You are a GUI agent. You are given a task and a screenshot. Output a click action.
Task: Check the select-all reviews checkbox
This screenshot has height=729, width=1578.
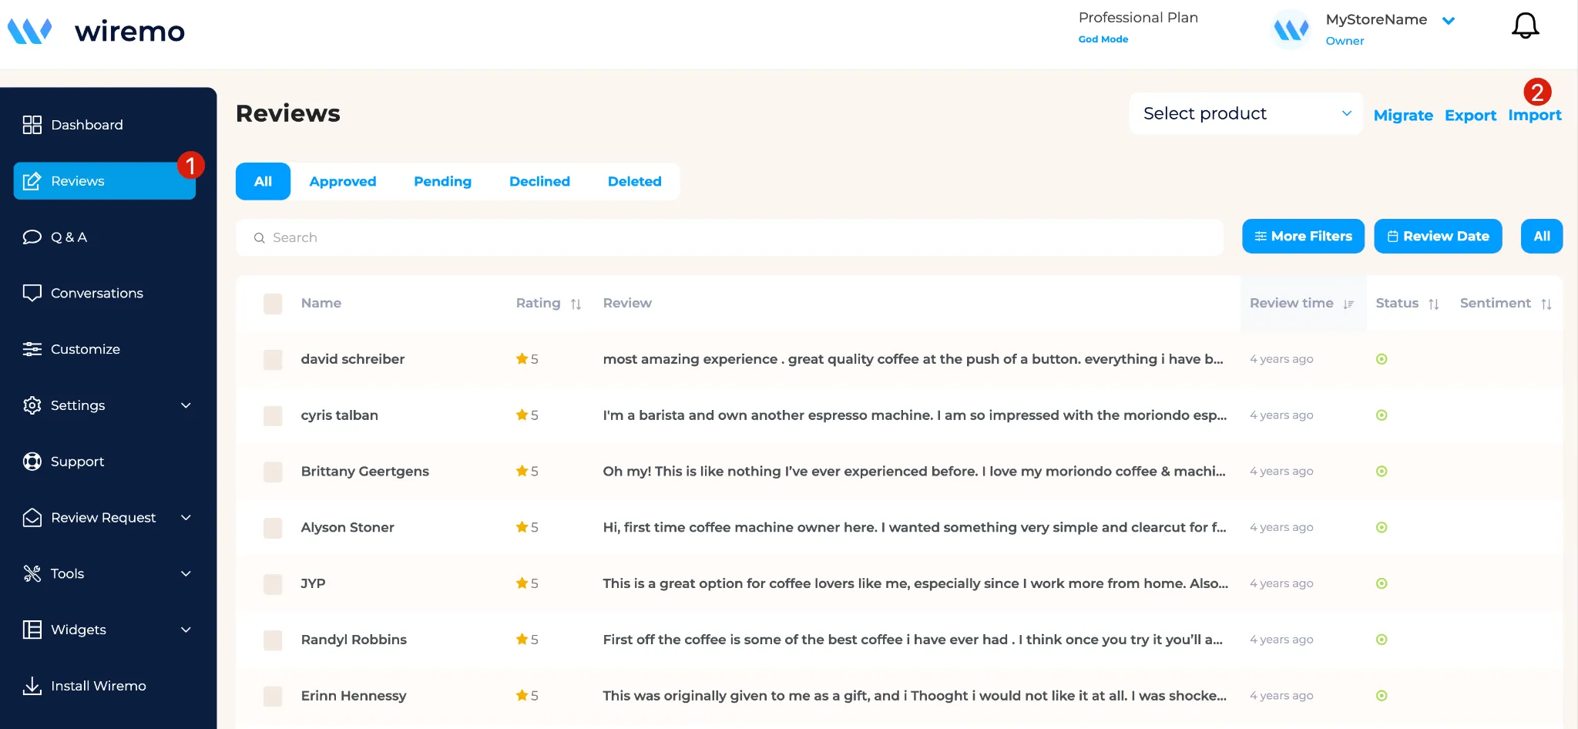273,304
